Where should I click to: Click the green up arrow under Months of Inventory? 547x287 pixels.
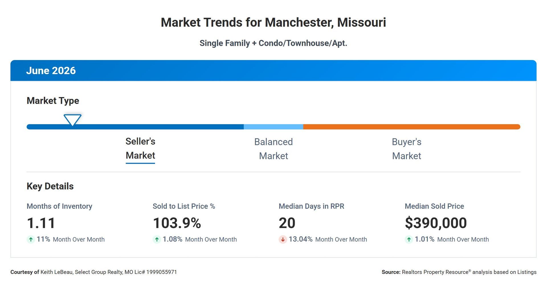(x=31, y=239)
